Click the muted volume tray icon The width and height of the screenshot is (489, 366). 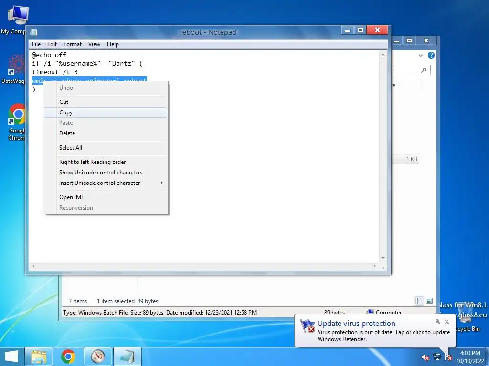(x=425, y=357)
